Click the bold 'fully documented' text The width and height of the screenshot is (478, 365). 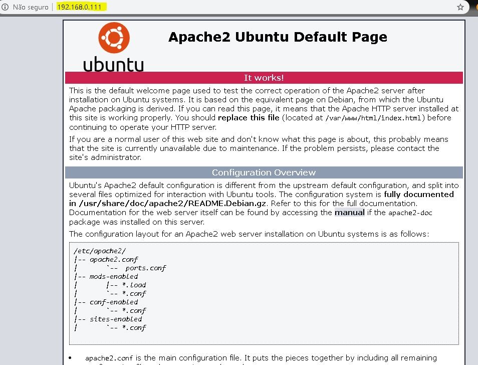[419, 195]
